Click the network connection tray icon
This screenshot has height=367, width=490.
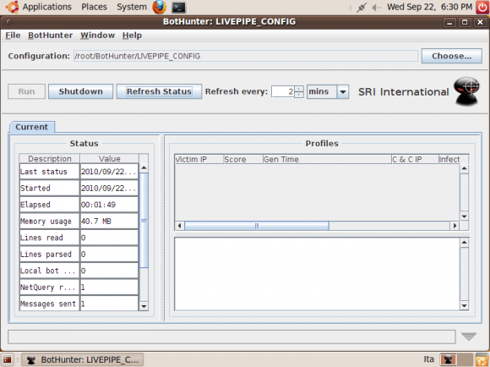[x=362, y=8]
